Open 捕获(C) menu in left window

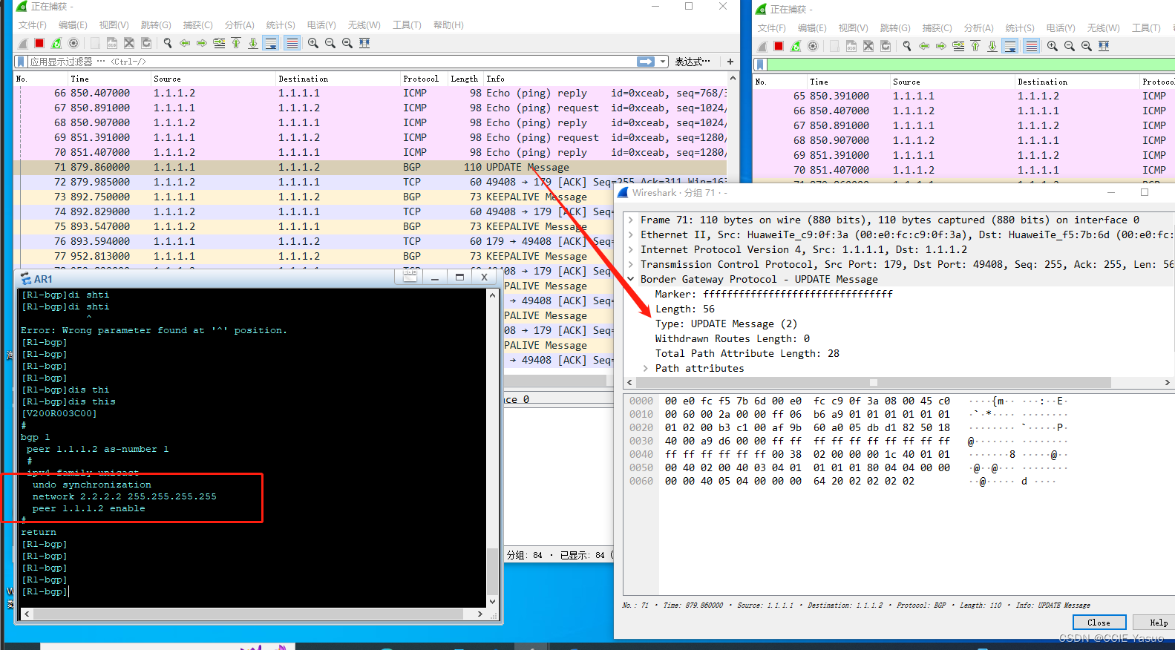pos(198,25)
